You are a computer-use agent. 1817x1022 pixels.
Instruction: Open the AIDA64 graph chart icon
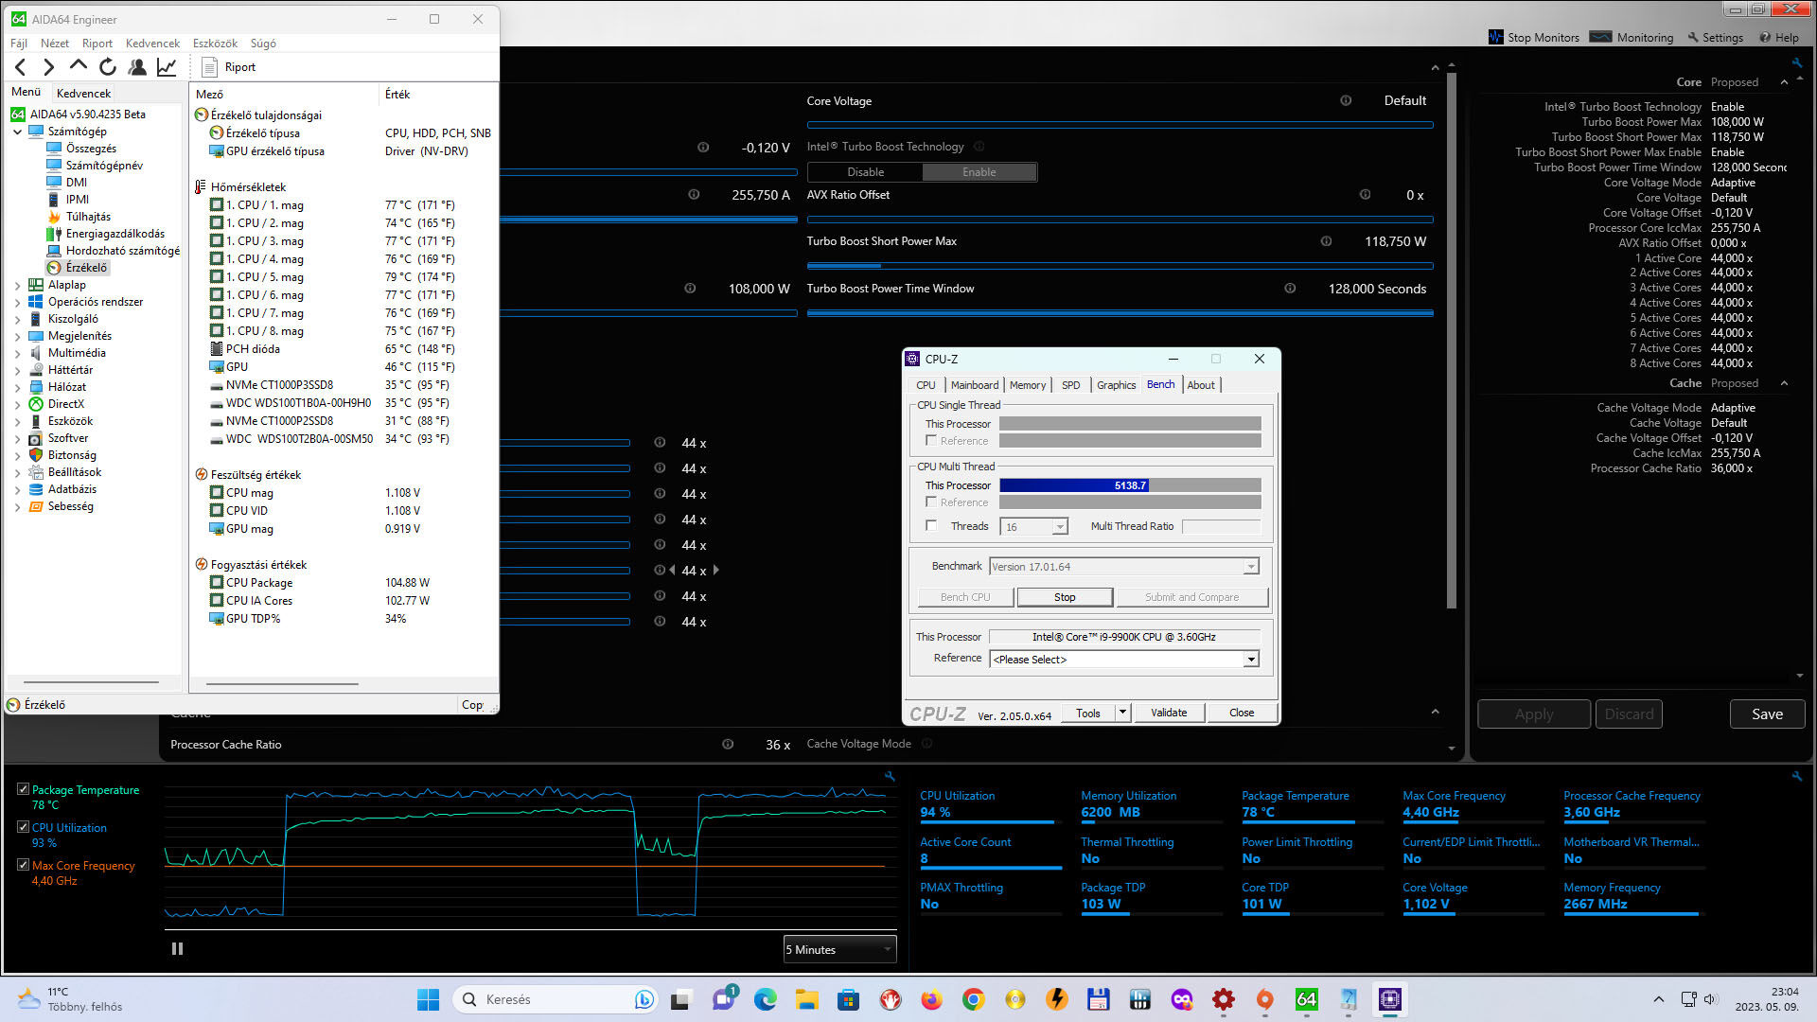(167, 67)
